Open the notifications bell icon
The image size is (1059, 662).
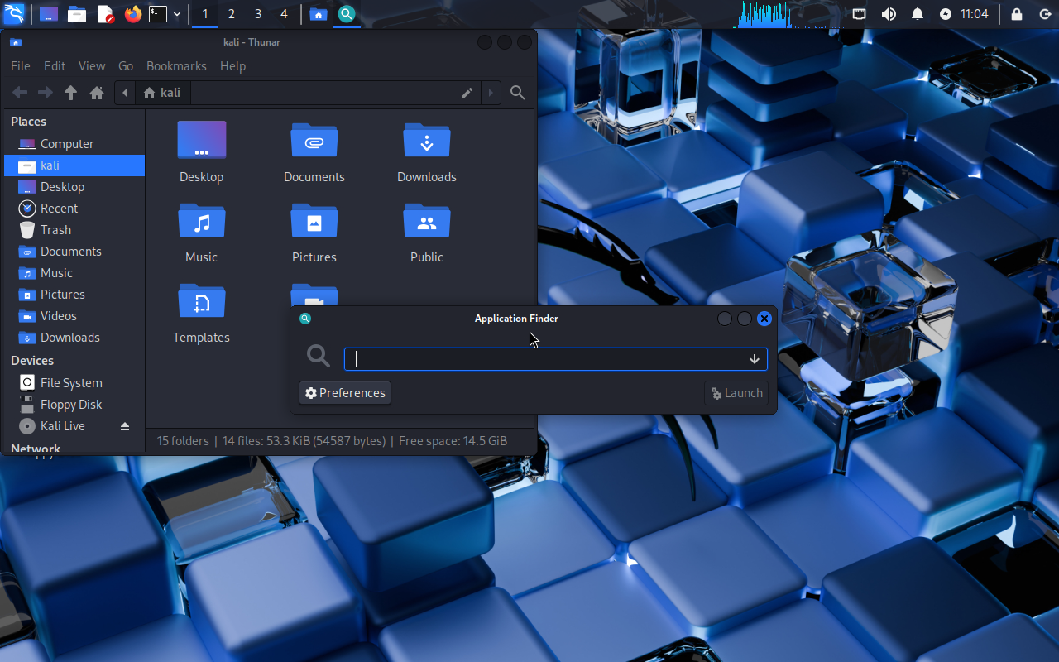918,14
